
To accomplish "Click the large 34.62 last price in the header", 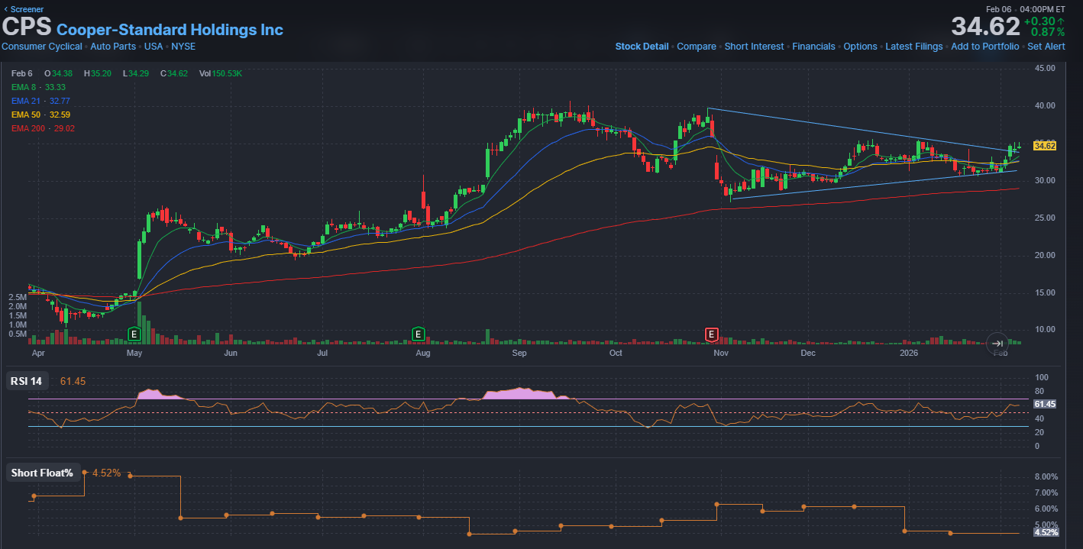I will pyautogui.click(x=985, y=27).
